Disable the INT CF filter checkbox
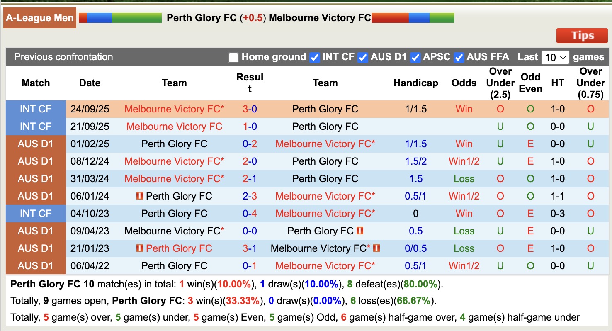 (315, 58)
